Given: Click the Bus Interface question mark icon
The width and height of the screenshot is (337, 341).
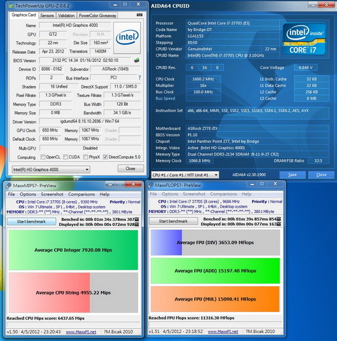Looking at the screenshot, I should click(140, 77).
